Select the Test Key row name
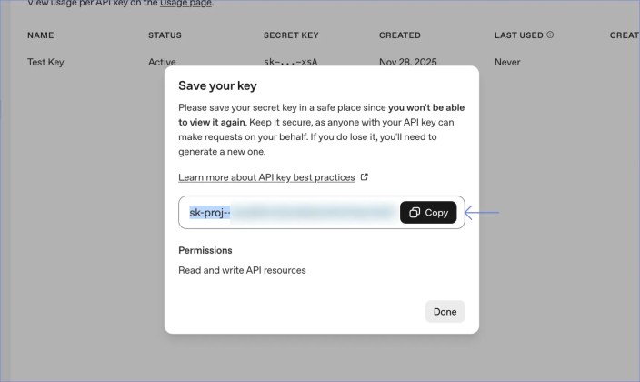The image size is (640, 382). click(45, 63)
